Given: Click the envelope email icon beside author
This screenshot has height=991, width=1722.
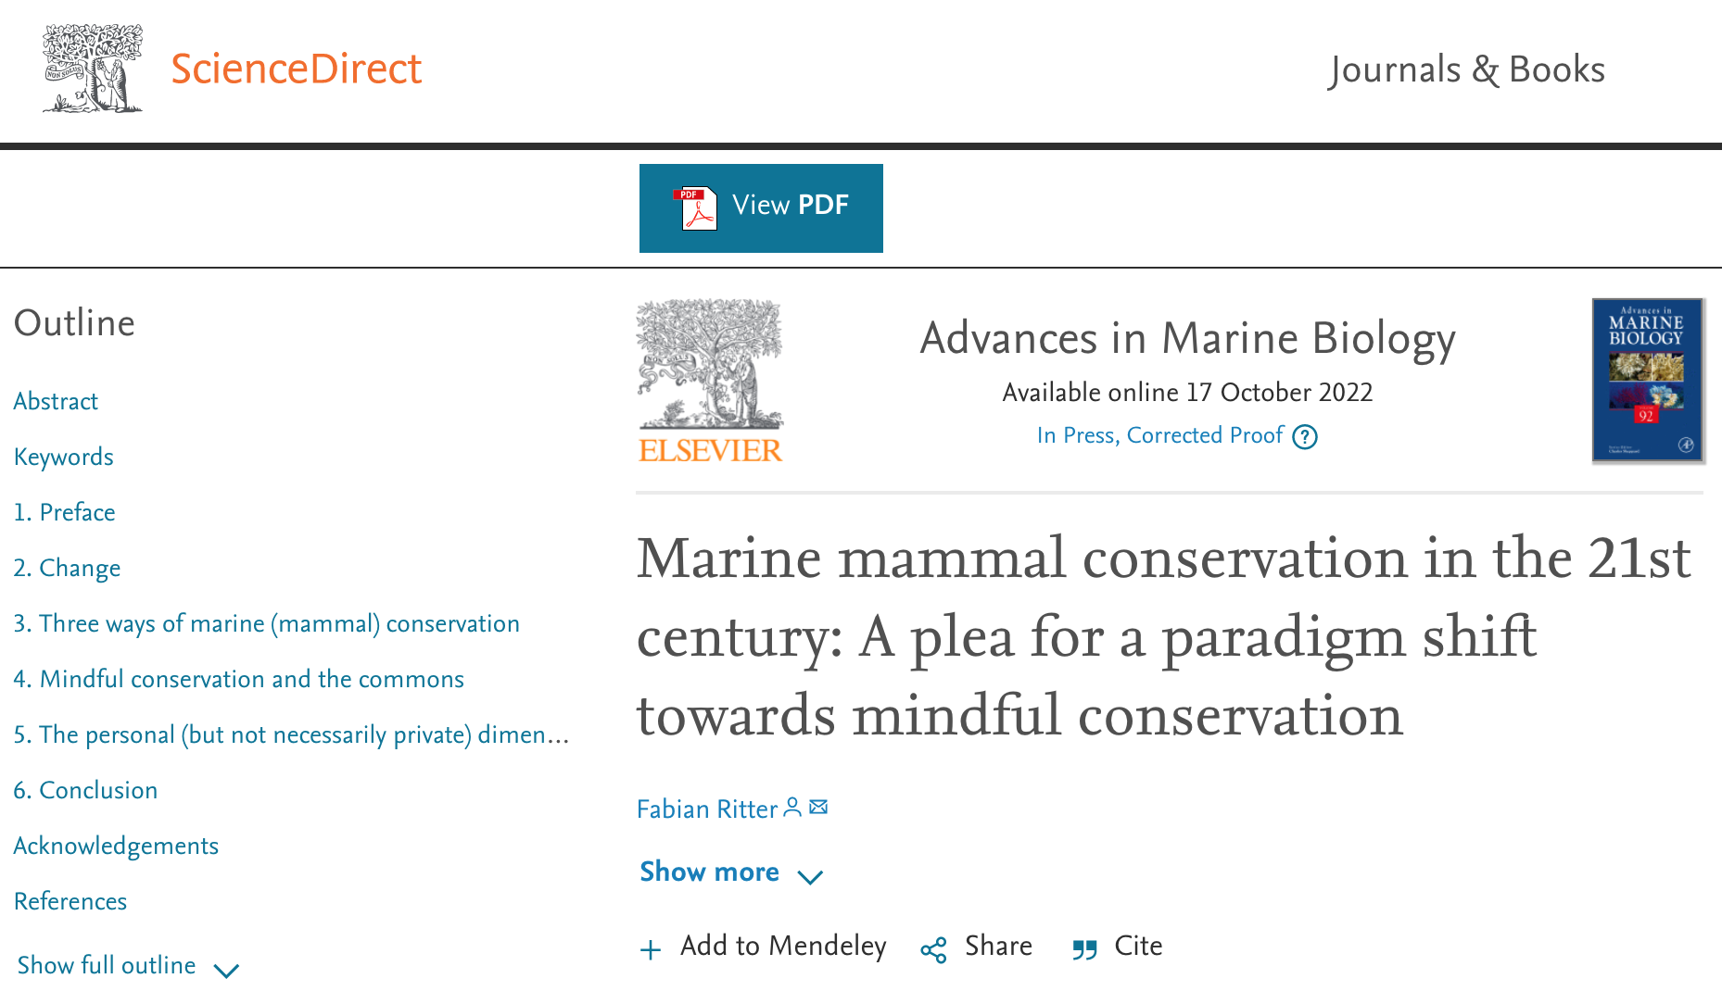Looking at the screenshot, I should click(x=818, y=807).
